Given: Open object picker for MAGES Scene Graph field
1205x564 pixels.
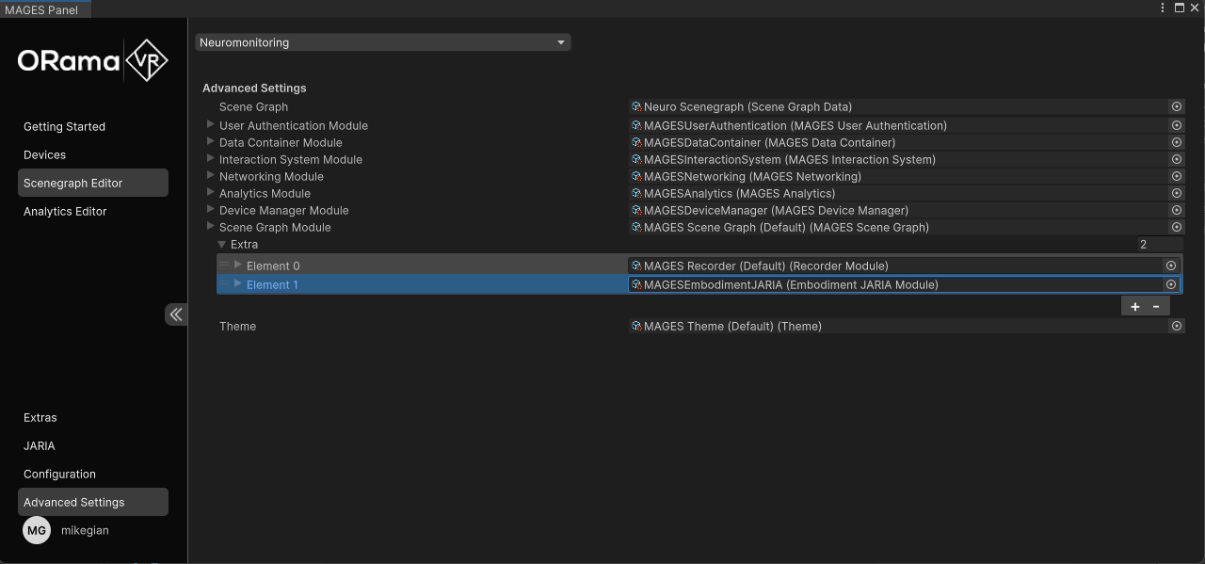Looking at the screenshot, I should pyautogui.click(x=1176, y=227).
